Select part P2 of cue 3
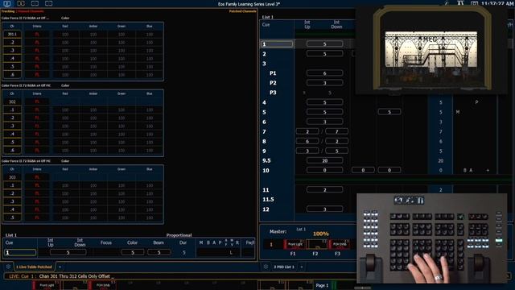 (273, 83)
